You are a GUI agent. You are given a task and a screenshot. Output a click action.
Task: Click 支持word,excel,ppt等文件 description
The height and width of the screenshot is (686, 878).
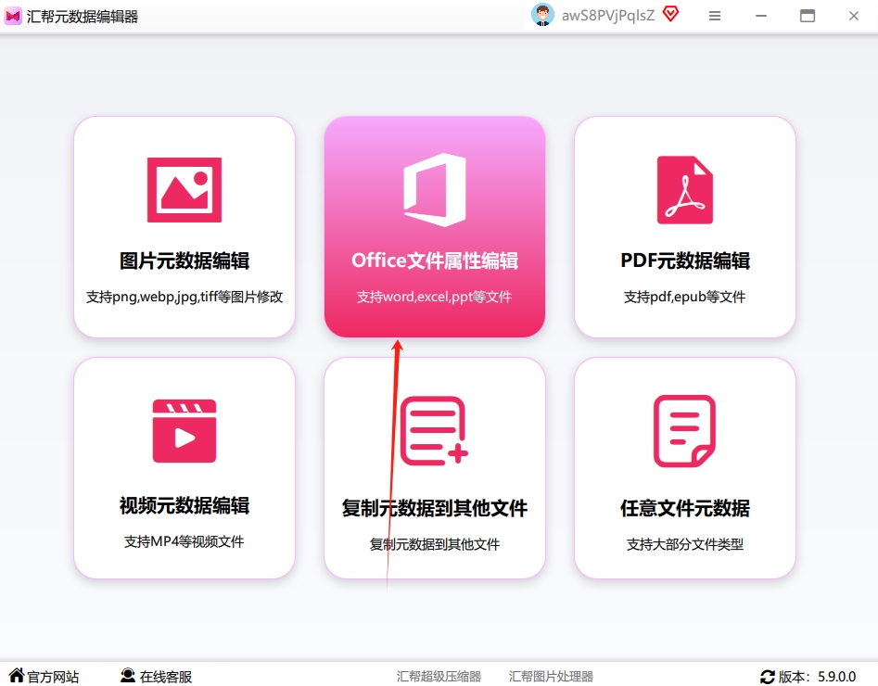[435, 297]
